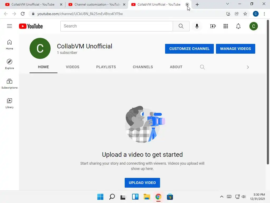Click UPLOAD VIDEO button
The image size is (270, 203).
coord(142,183)
